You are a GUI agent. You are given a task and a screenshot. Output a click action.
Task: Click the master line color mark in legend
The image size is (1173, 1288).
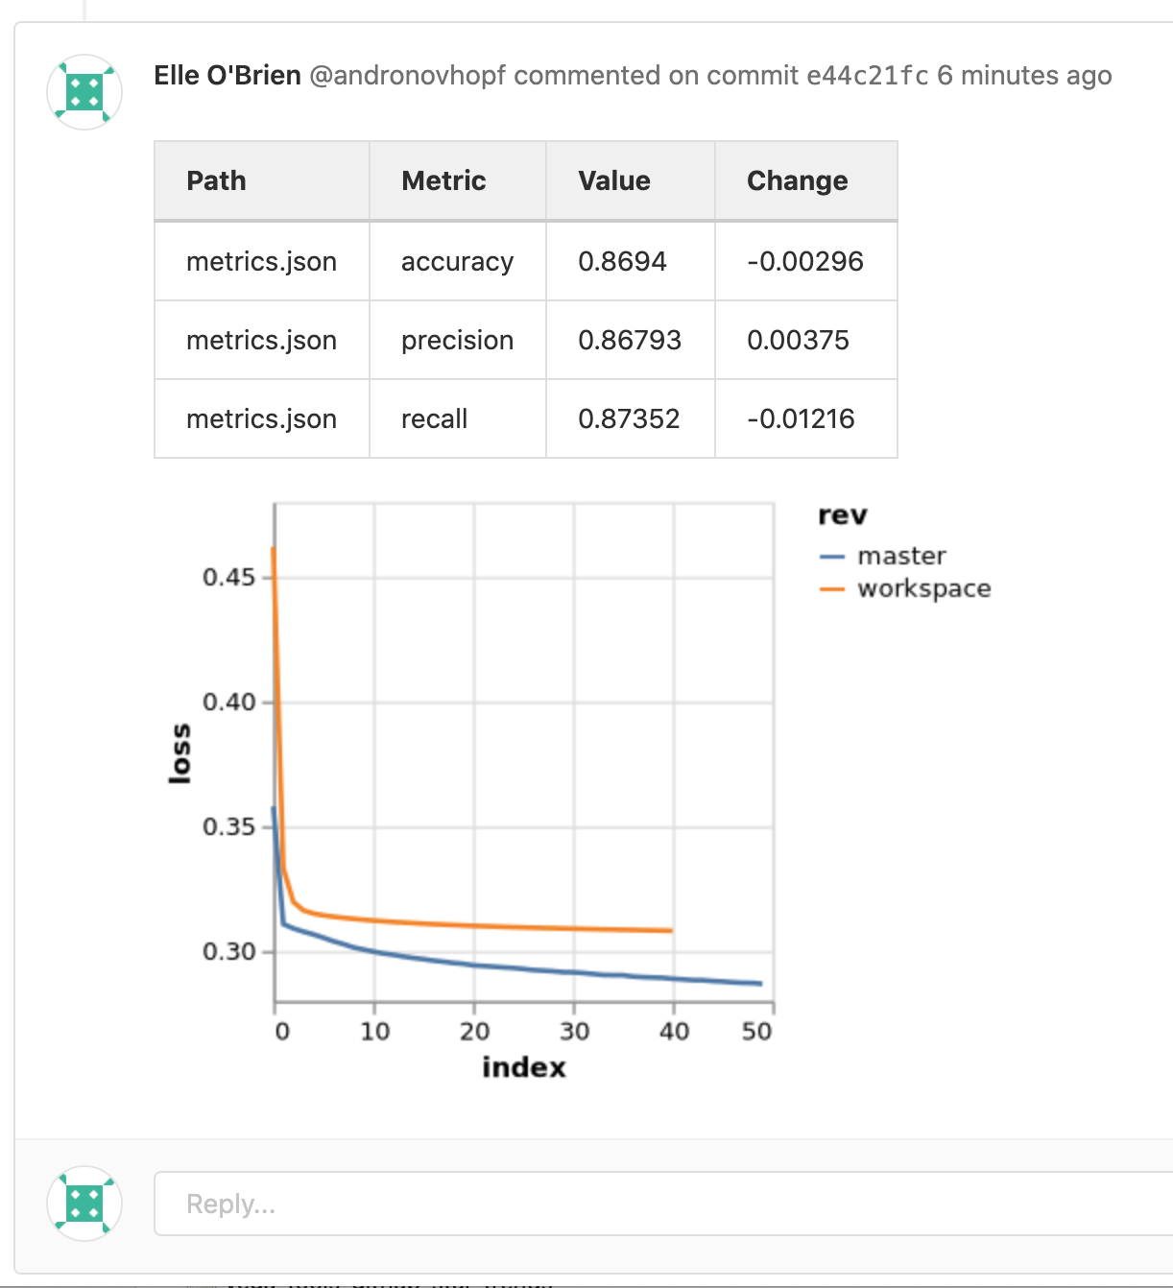pyautogui.click(x=833, y=555)
